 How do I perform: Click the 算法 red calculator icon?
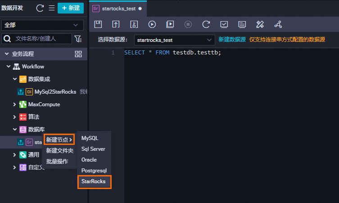pos(23,117)
